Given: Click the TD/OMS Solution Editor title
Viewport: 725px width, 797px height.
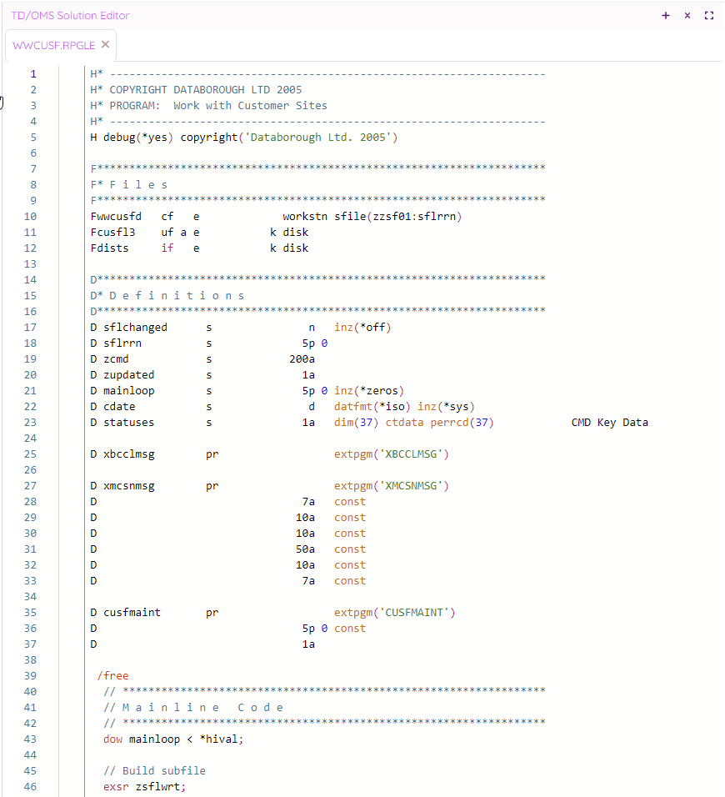Looking at the screenshot, I should point(70,16).
